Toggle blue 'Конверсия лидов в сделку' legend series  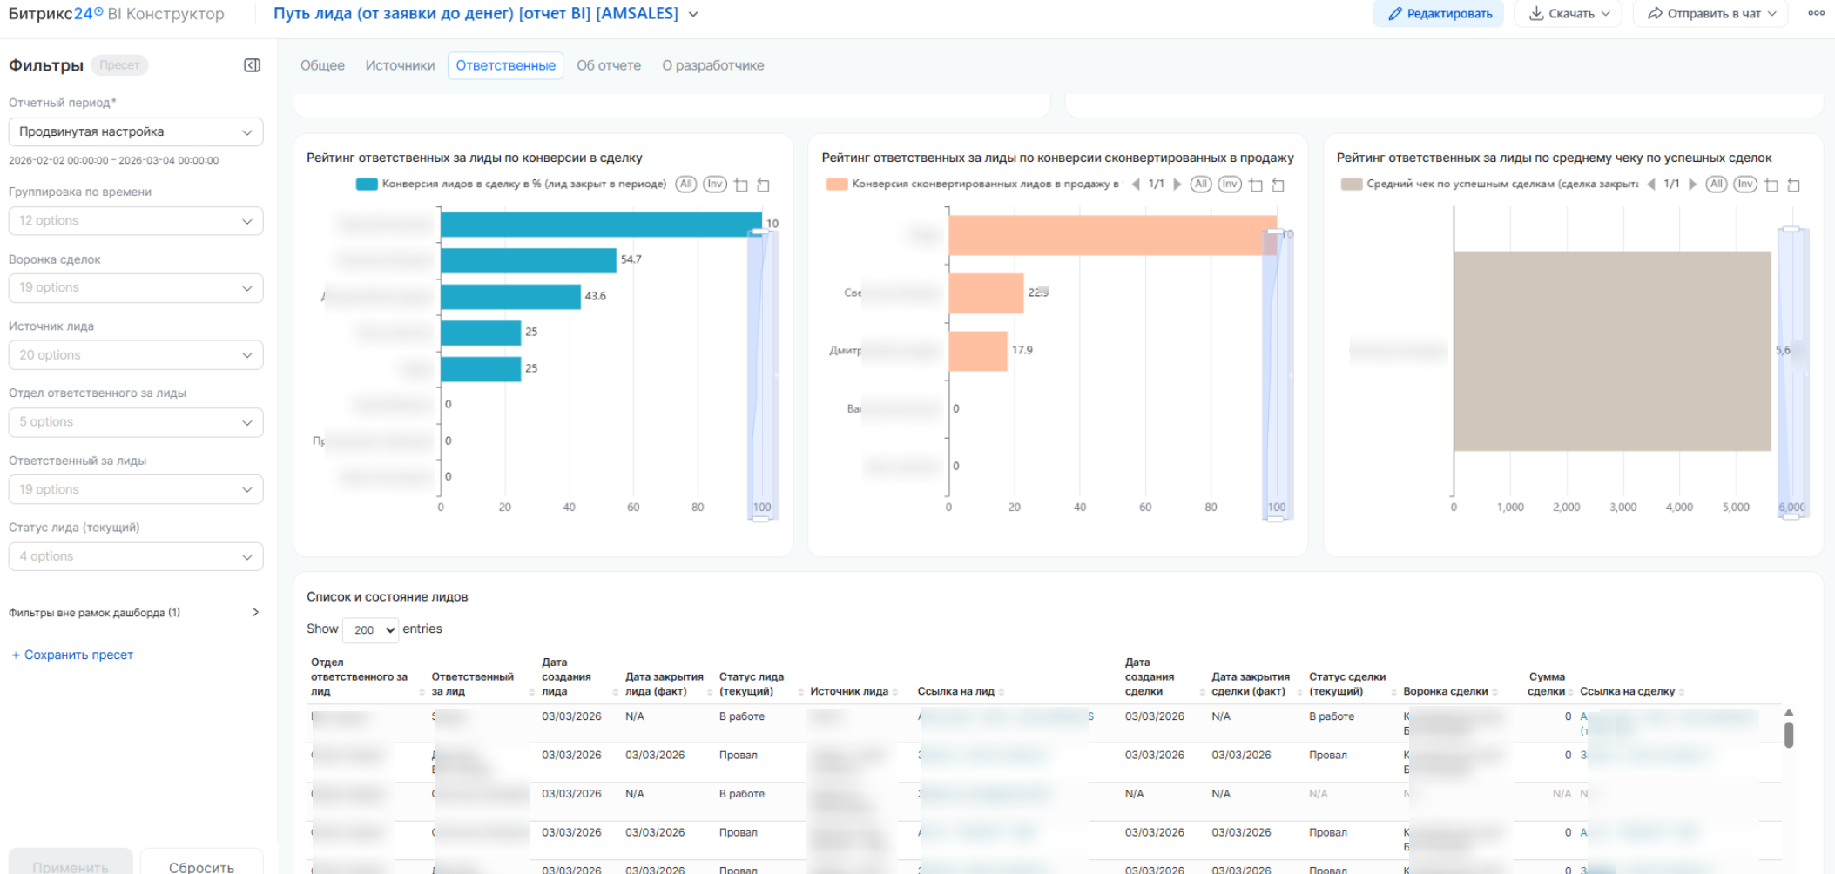tap(512, 185)
